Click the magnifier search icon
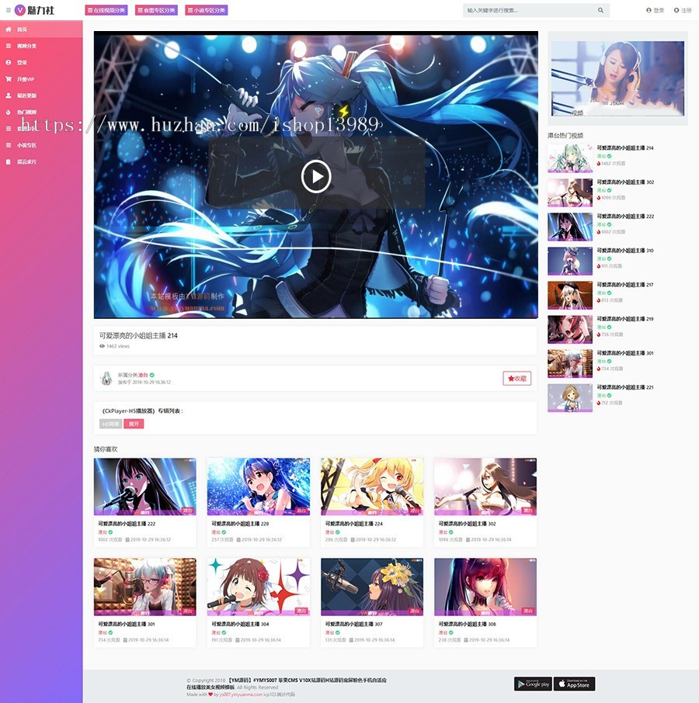Image resolution: width=699 pixels, height=703 pixels. coord(600,10)
